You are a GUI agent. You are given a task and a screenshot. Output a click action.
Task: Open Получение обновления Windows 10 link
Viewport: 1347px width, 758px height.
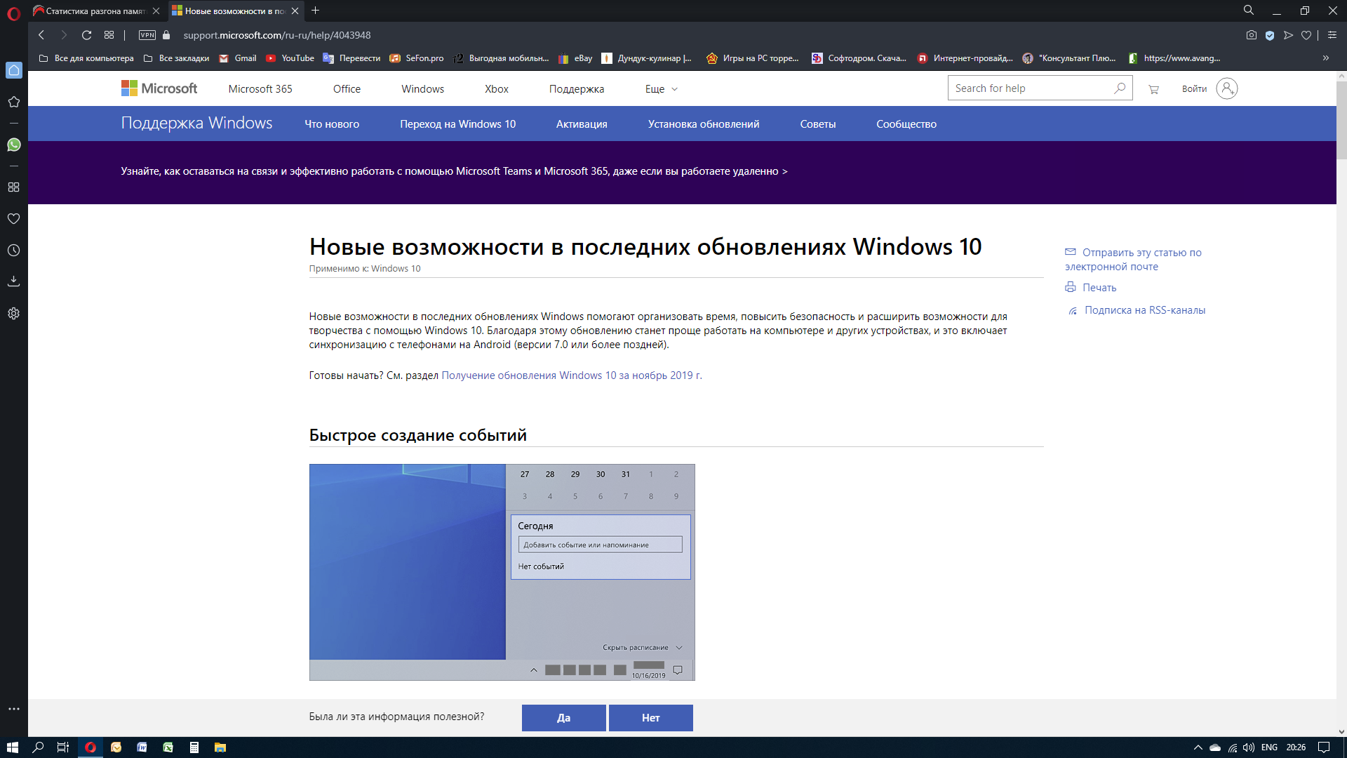click(571, 375)
